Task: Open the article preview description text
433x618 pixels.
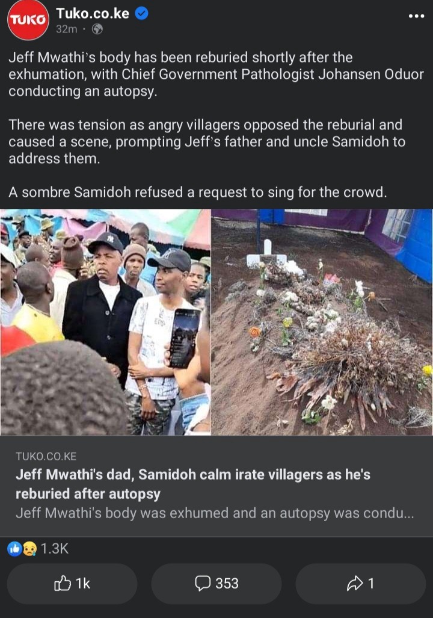Action: [215, 513]
